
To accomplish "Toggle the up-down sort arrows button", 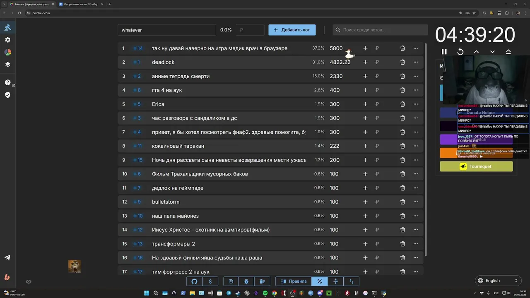I will (x=352, y=281).
